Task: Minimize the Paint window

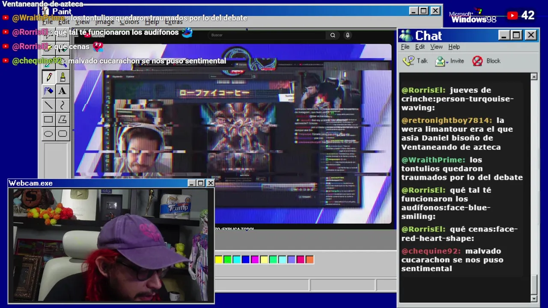Action: click(413, 11)
